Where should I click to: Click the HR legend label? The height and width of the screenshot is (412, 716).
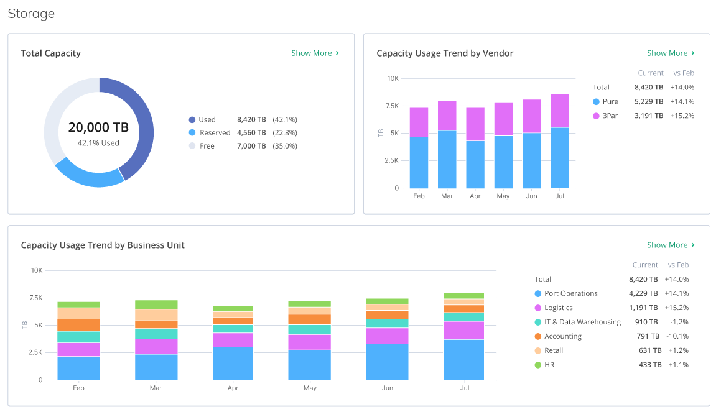[549, 365]
